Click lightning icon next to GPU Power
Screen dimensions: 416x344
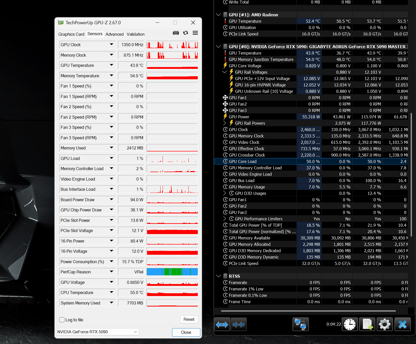click(225, 117)
